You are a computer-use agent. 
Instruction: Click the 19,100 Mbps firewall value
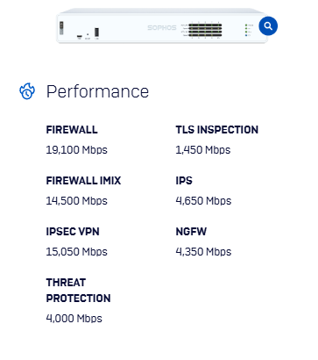click(x=77, y=150)
